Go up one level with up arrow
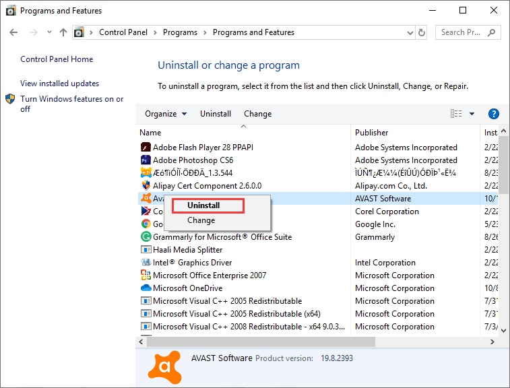This screenshot has width=510, height=388. pos(63,32)
